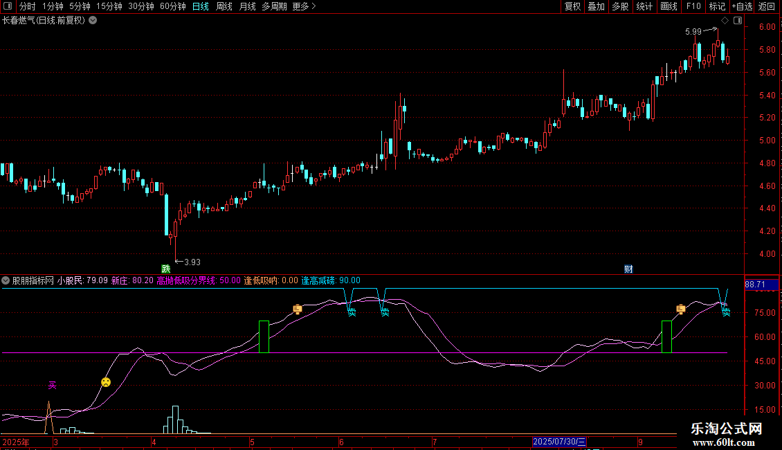Click the message note icon near September
Image resolution: width=782 pixels, height=450 pixels.
click(x=681, y=309)
